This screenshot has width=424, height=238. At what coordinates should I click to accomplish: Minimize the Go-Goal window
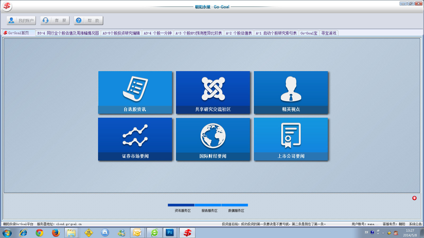pyautogui.click(x=403, y=4)
